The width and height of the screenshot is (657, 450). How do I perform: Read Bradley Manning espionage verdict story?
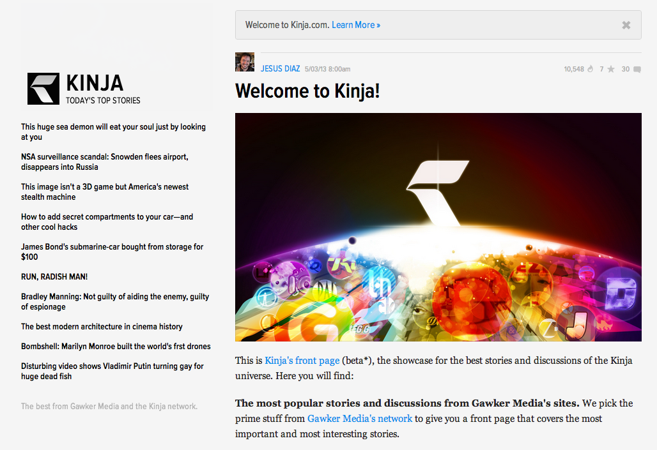115,301
